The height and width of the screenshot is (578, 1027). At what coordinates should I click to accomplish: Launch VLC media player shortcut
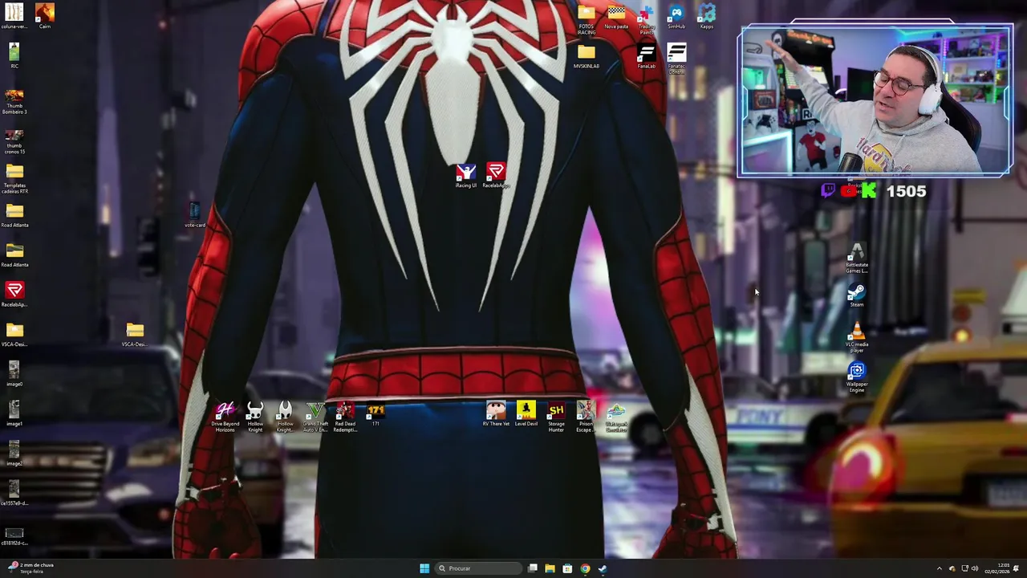[x=857, y=337]
